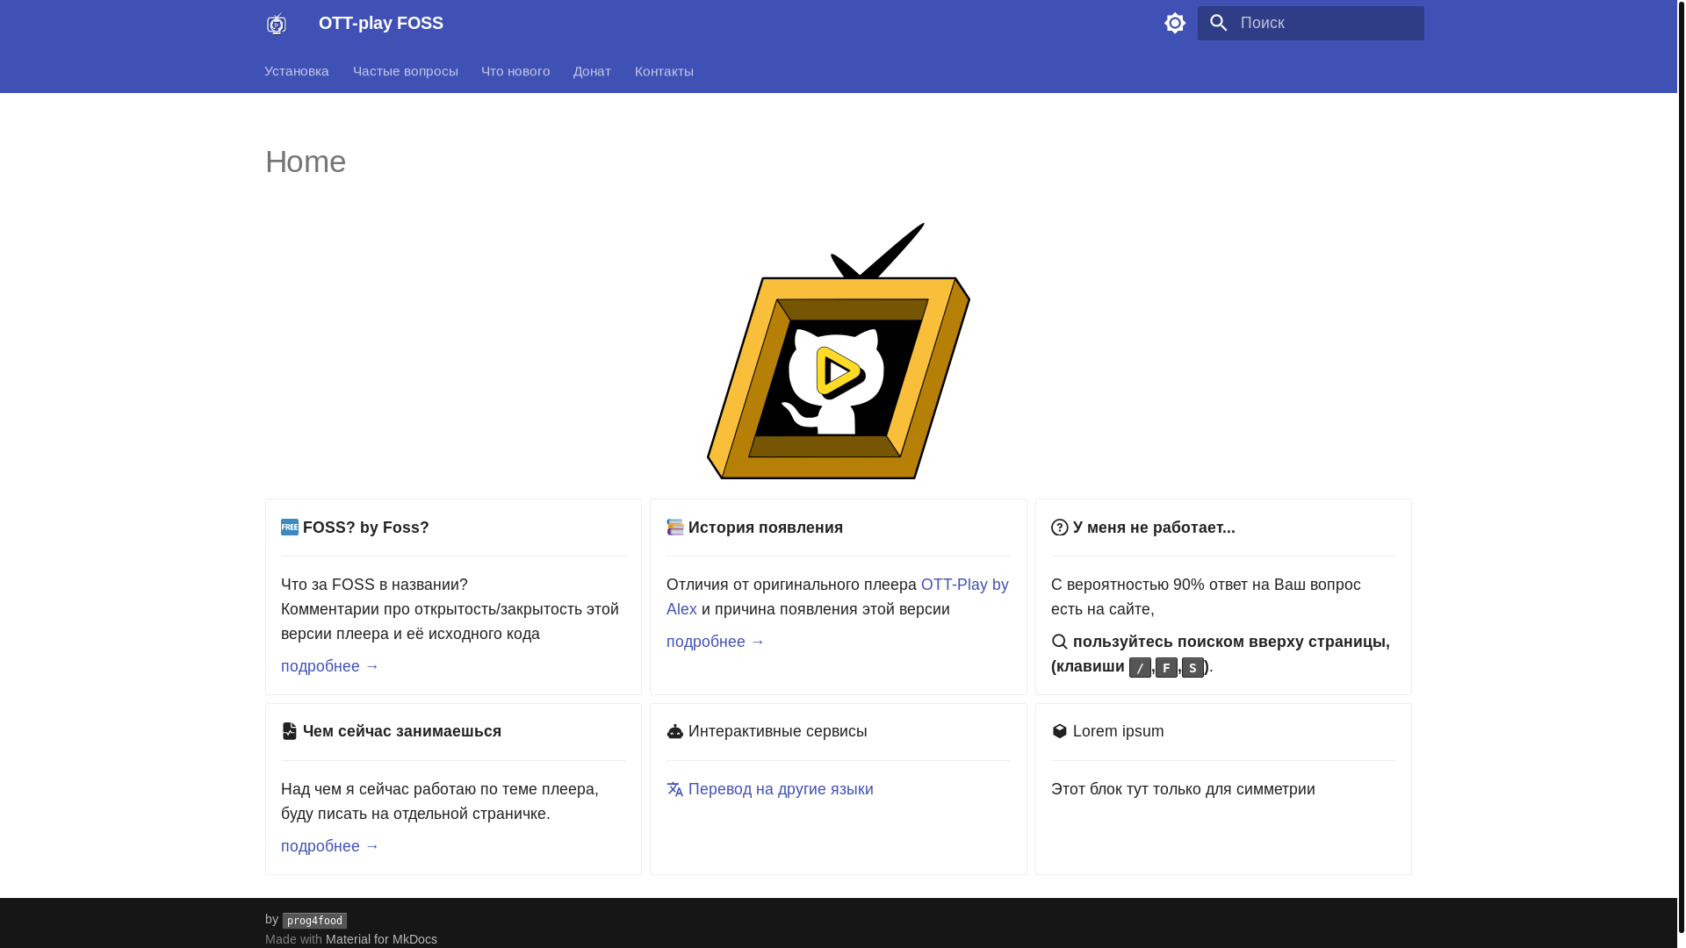Open the Установка tab
This screenshot has width=1686, height=948.
point(297,71)
